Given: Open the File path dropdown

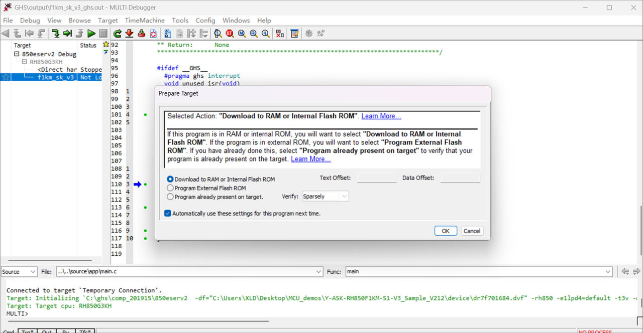Looking at the screenshot, I should coord(189,271).
